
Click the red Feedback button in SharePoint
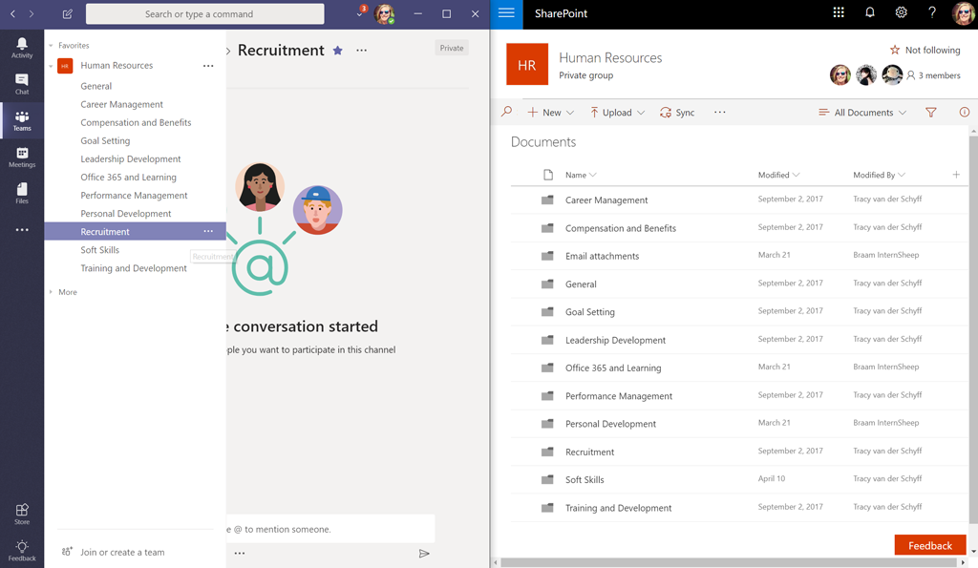click(x=930, y=545)
